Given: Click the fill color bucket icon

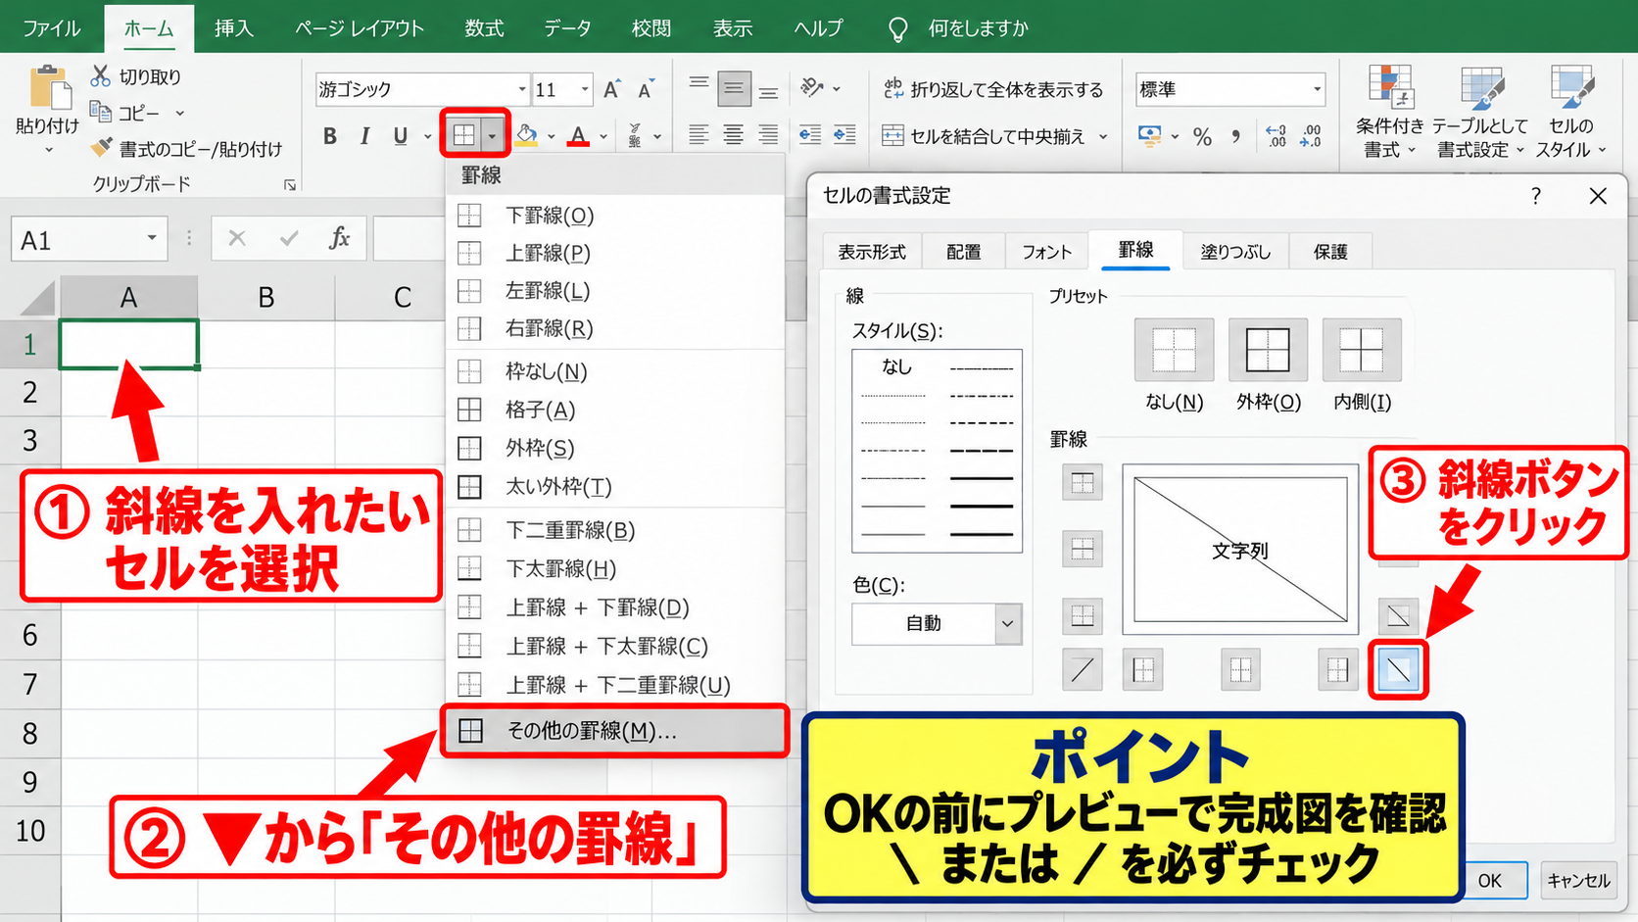Looking at the screenshot, I should [x=527, y=135].
